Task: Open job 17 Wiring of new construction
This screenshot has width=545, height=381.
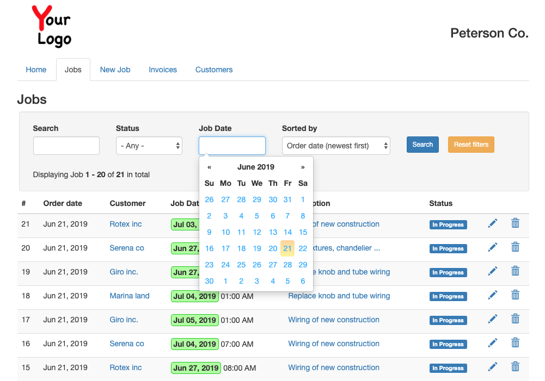Action: coord(334,320)
